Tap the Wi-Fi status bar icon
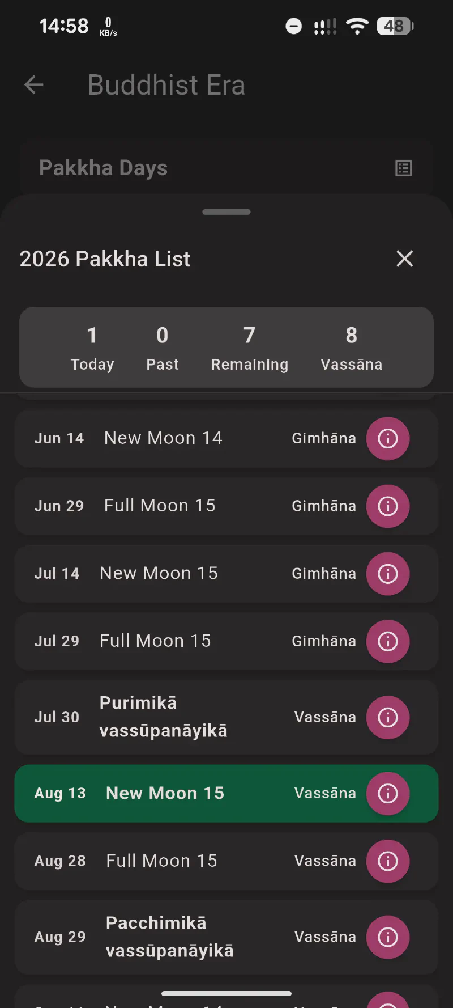The width and height of the screenshot is (453, 1008). (x=357, y=26)
